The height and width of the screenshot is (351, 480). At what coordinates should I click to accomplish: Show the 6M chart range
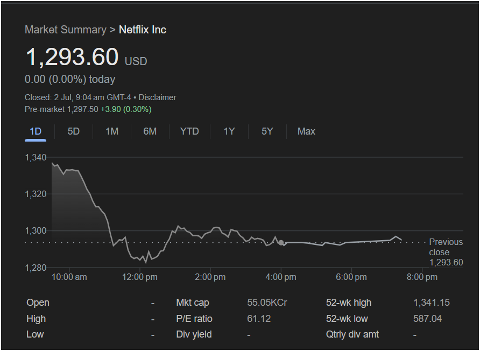150,131
